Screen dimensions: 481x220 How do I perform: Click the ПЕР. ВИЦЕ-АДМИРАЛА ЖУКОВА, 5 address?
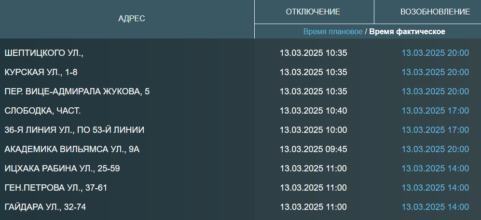[x=77, y=91]
